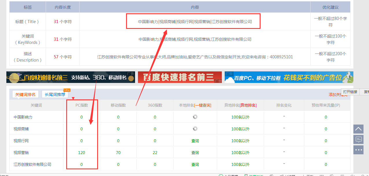This screenshot has width=369, height=176.
Task: Open the red 异地排名 link in header
Action: 248,105
